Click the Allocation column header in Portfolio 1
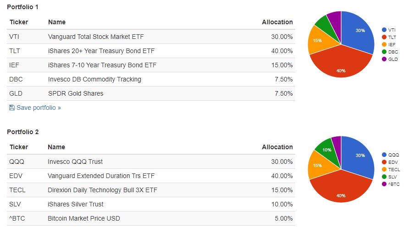 (277, 22)
